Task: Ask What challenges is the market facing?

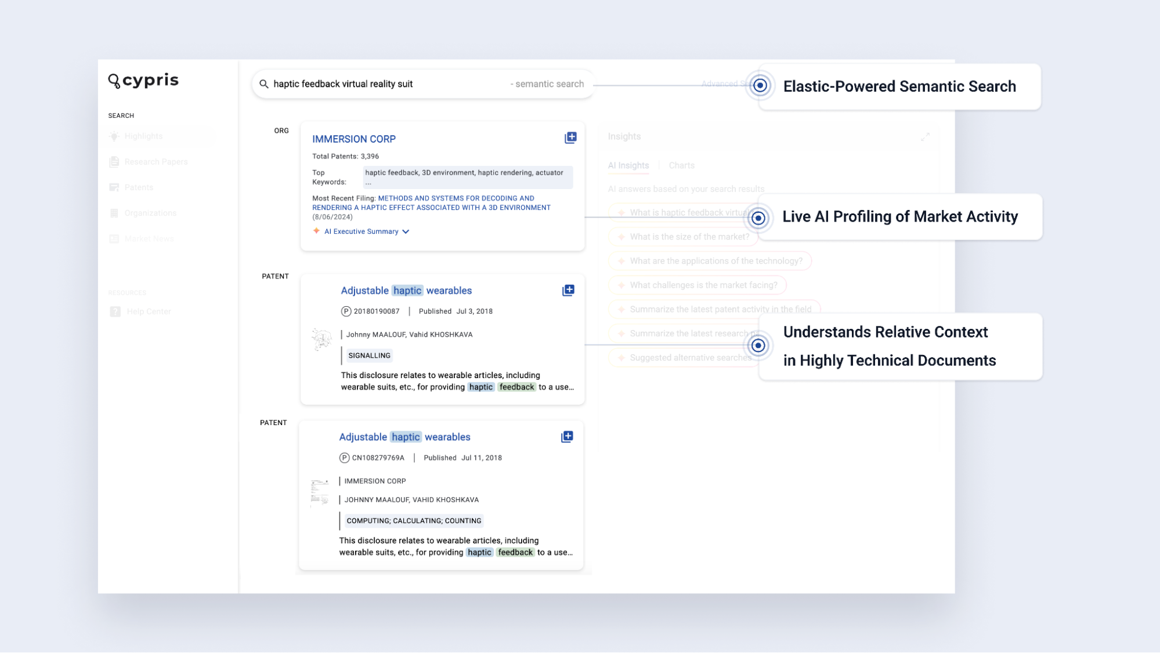Action: click(x=698, y=285)
